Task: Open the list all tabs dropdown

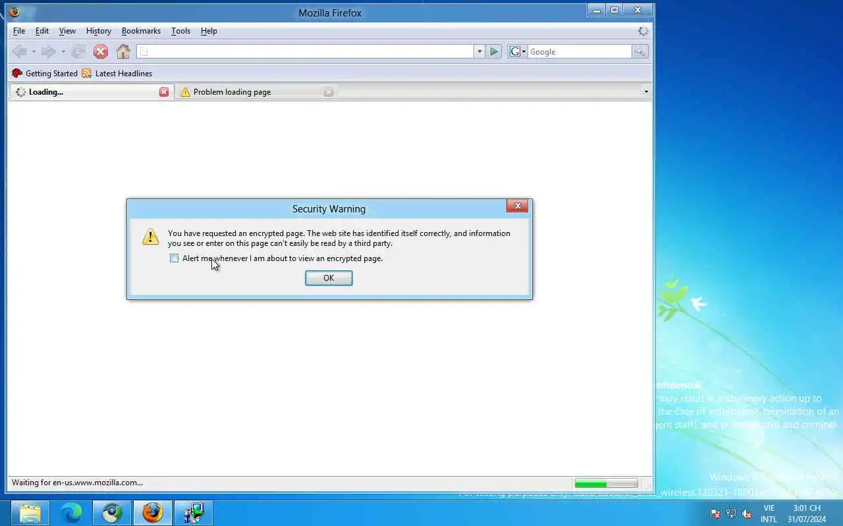Action: 645,92
